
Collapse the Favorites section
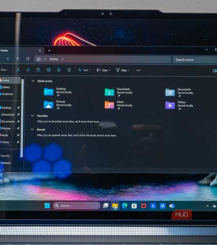click(x=33, y=116)
